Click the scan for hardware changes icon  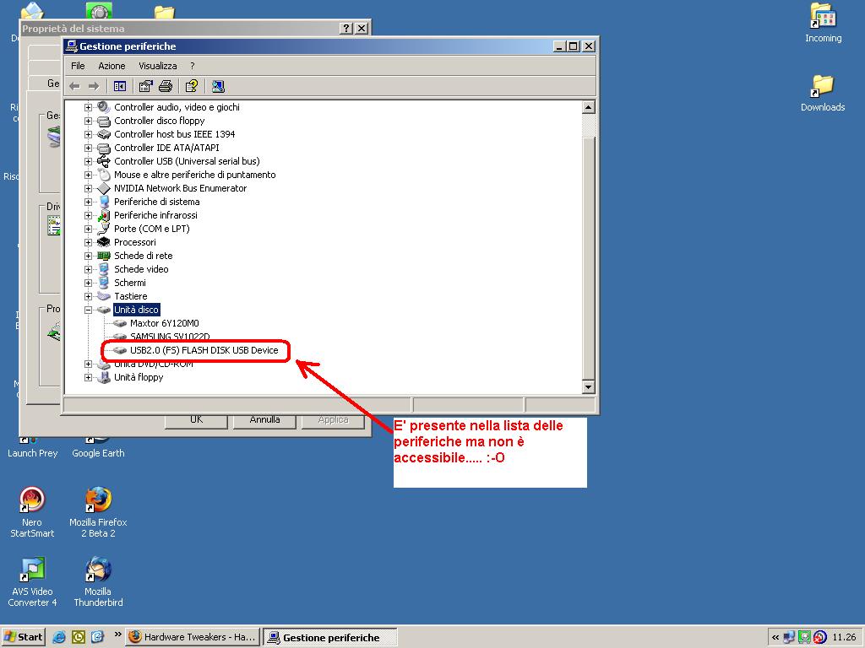point(218,86)
